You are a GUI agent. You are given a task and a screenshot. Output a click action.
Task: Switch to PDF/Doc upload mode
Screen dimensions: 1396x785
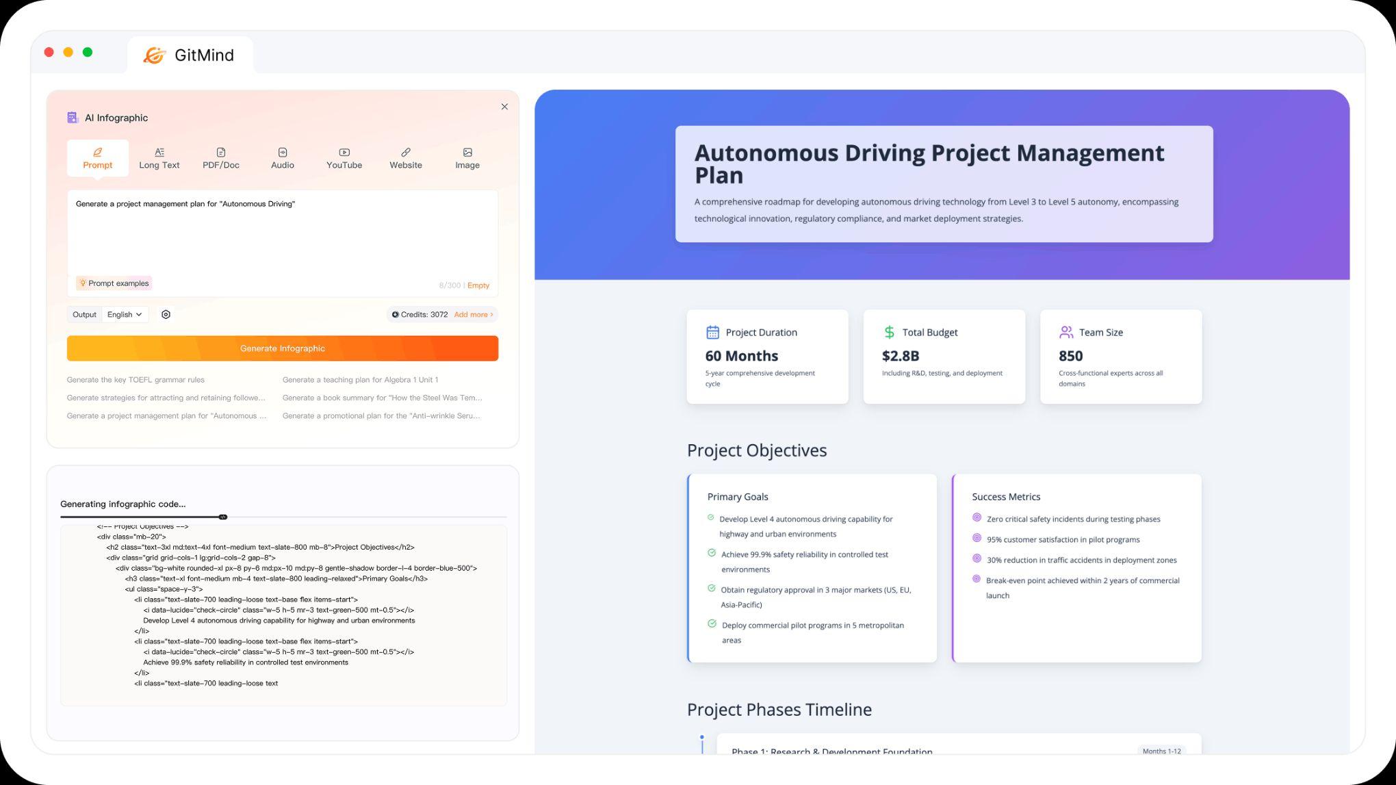pos(220,157)
